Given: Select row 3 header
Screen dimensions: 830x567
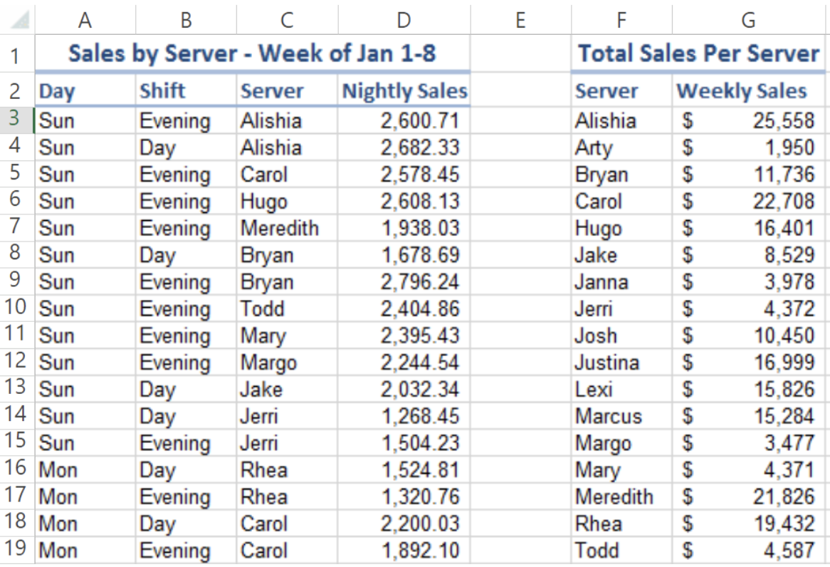Looking at the screenshot, I should (17, 120).
